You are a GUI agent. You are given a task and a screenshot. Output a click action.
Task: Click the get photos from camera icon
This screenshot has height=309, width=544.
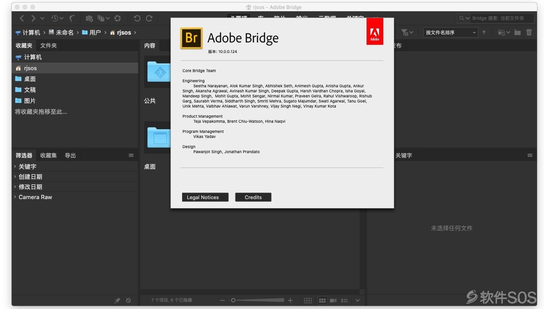click(x=89, y=18)
